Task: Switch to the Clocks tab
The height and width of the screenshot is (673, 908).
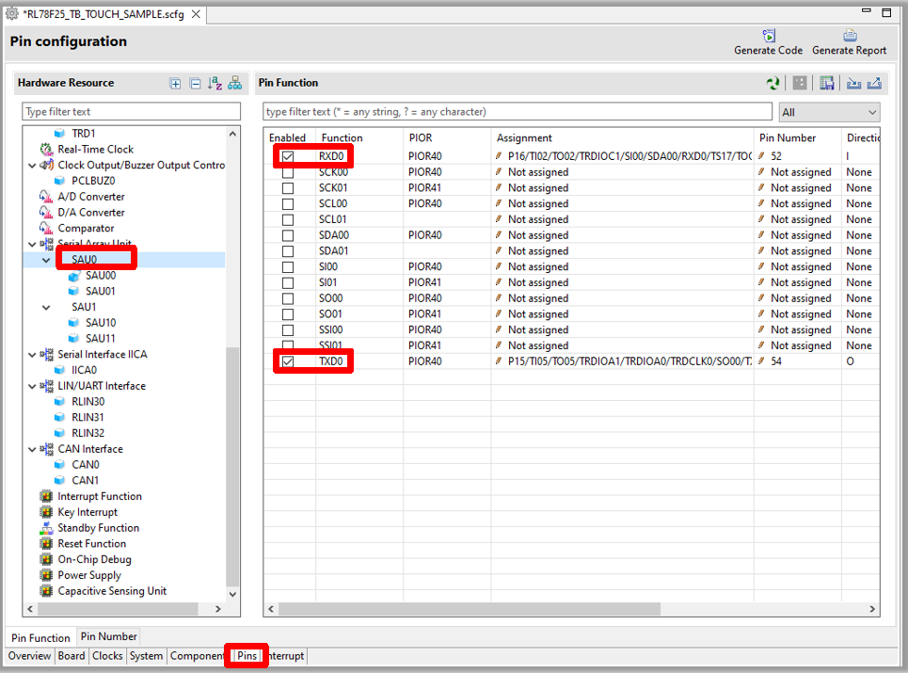Action: pyautogui.click(x=107, y=656)
